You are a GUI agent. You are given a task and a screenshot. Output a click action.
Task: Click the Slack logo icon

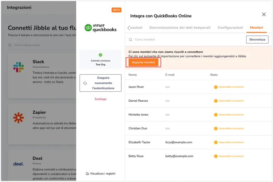pyautogui.click(x=18, y=67)
